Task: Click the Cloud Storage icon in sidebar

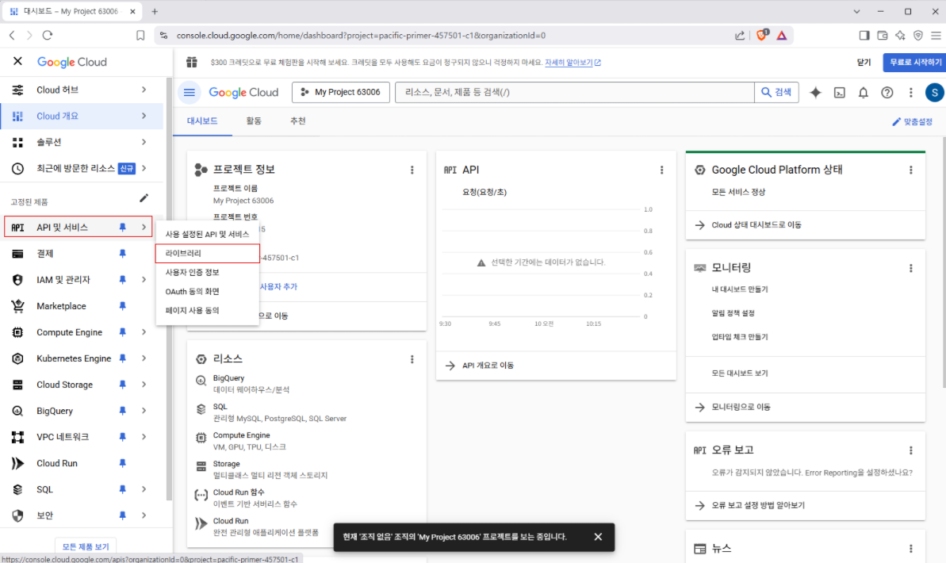Action: [17, 385]
